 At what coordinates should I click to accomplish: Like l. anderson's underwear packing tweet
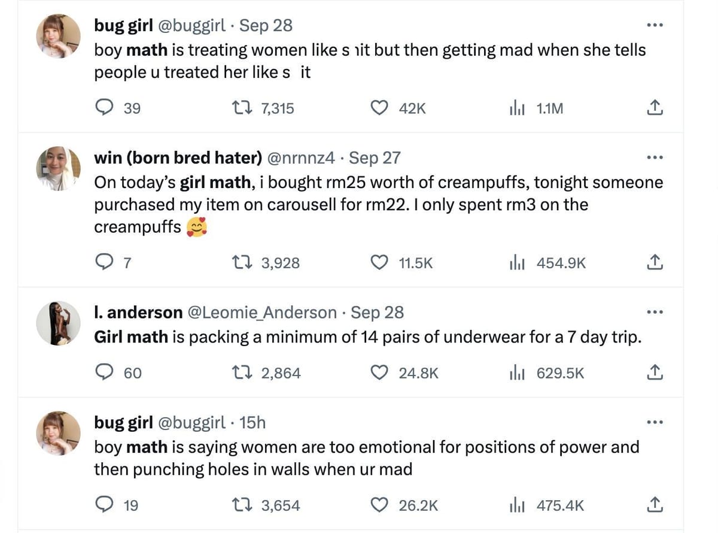379,373
